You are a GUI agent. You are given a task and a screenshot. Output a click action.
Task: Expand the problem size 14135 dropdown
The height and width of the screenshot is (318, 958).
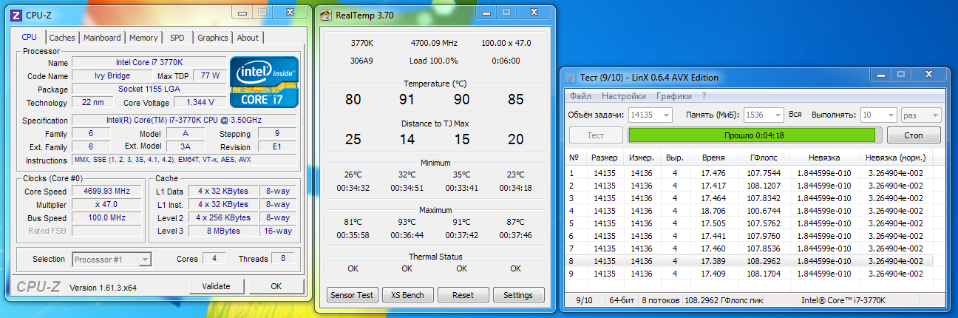coord(650,115)
